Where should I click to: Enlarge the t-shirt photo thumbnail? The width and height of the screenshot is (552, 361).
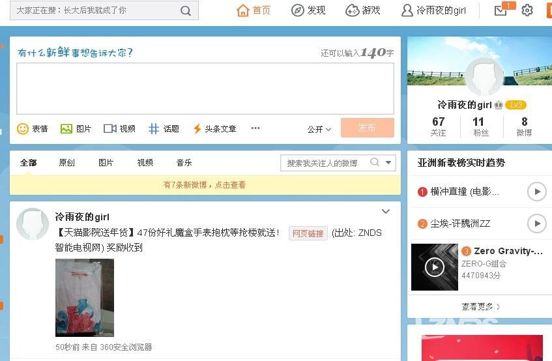pos(85,298)
